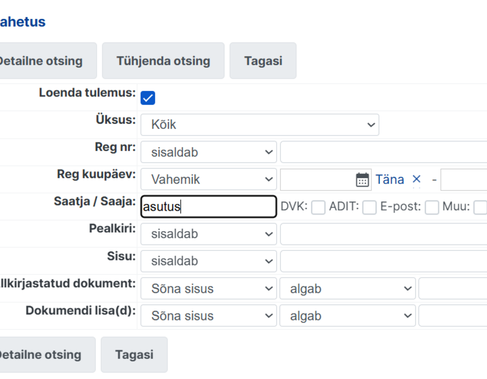Clear the date with the X icon
This screenshot has width=487, height=379.
(417, 179)
